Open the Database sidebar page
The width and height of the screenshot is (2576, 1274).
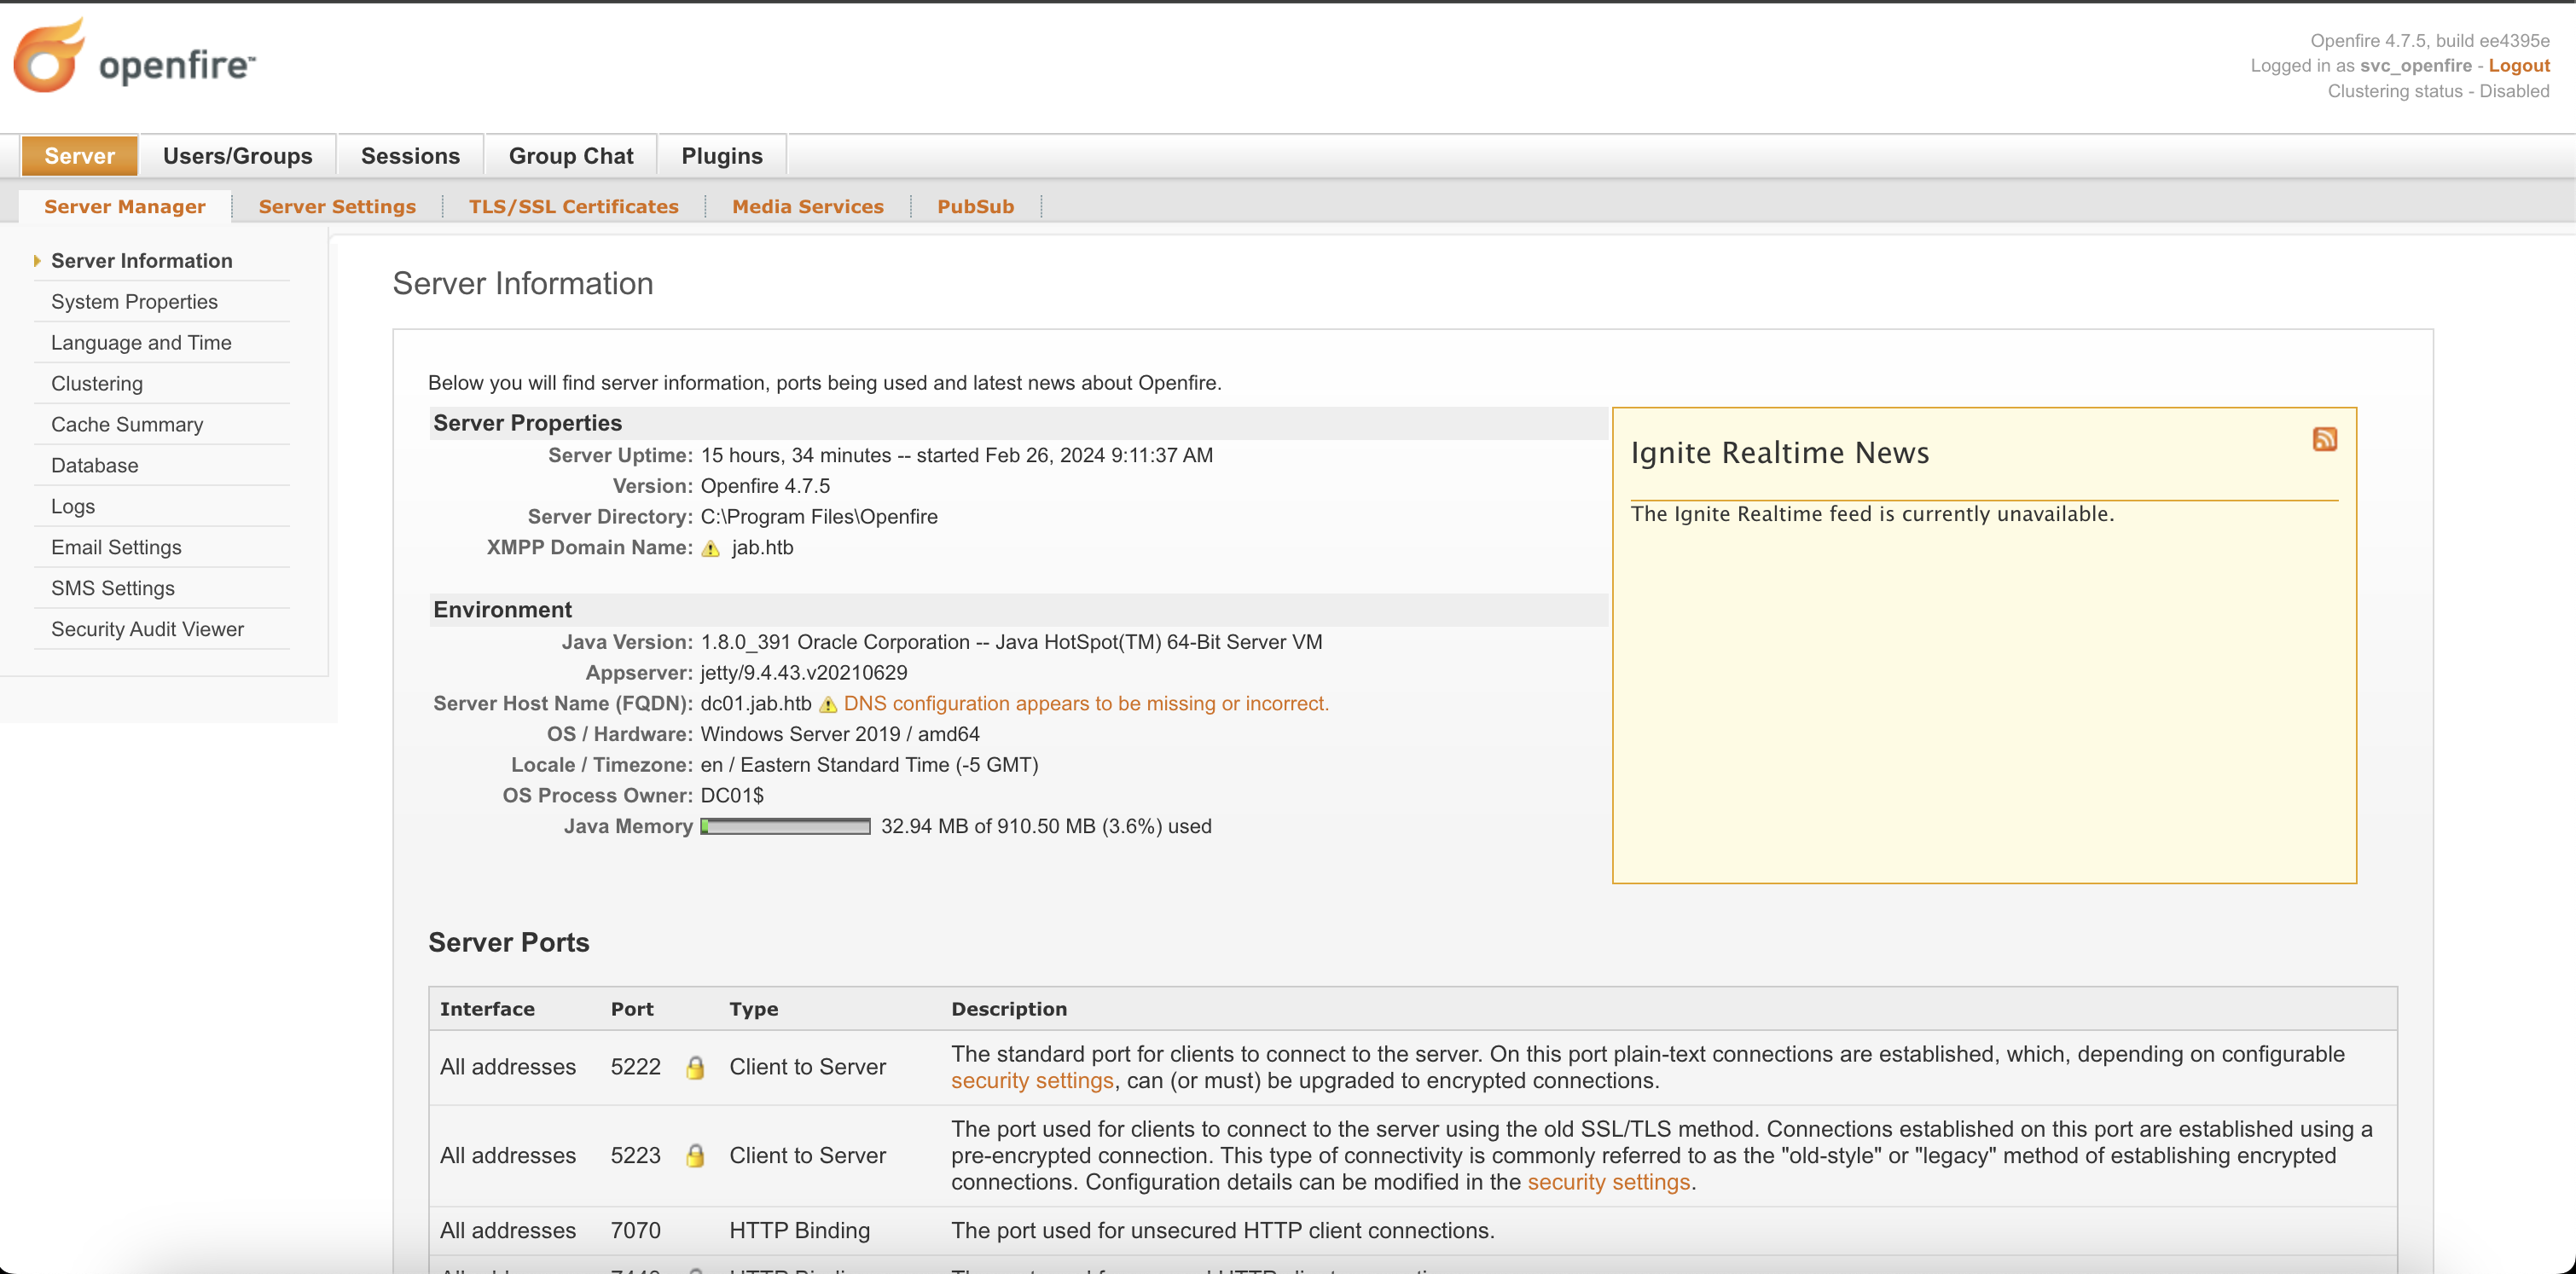click(x=94, y=466)
